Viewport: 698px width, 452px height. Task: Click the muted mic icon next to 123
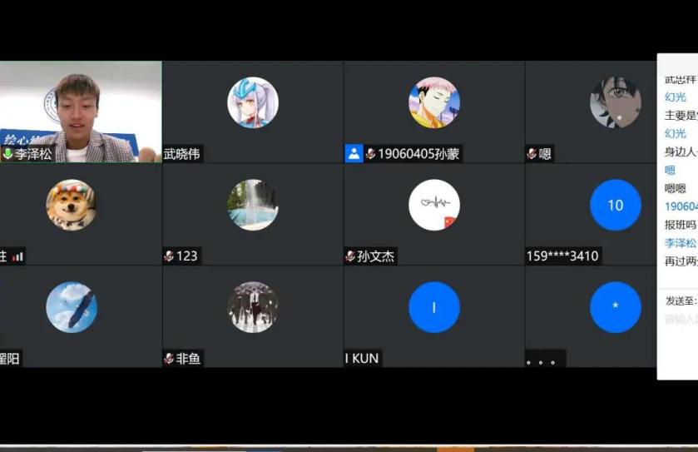(x=169, y=256)
